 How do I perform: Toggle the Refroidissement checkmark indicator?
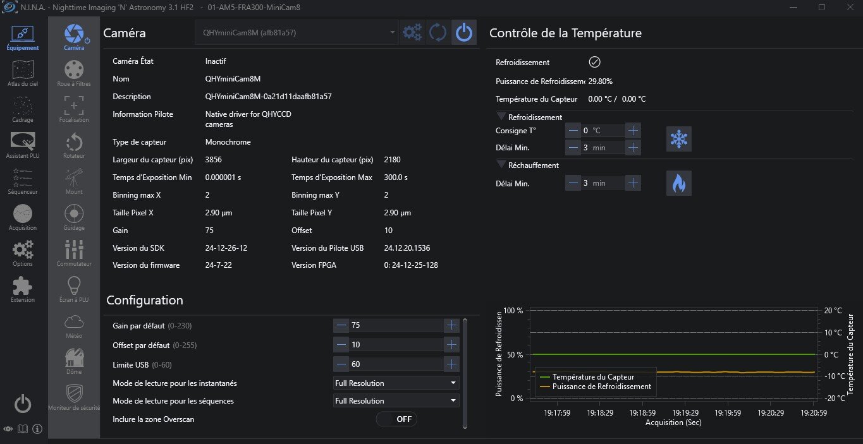[x=594, y=62]
